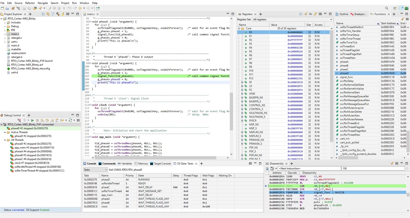
Task: Toggle instruction stepping mode in Debug Control
Action: click(x=57, y=120)
